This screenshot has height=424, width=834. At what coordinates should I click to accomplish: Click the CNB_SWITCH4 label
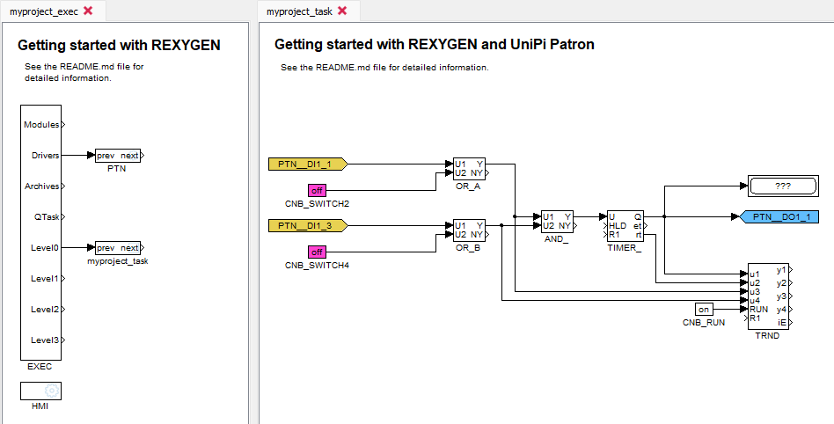pos(317,266)
